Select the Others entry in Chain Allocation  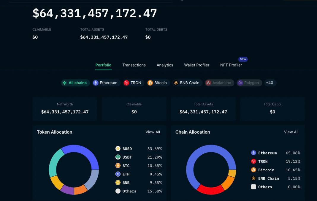pyautogui.click(x=276, y=187)
